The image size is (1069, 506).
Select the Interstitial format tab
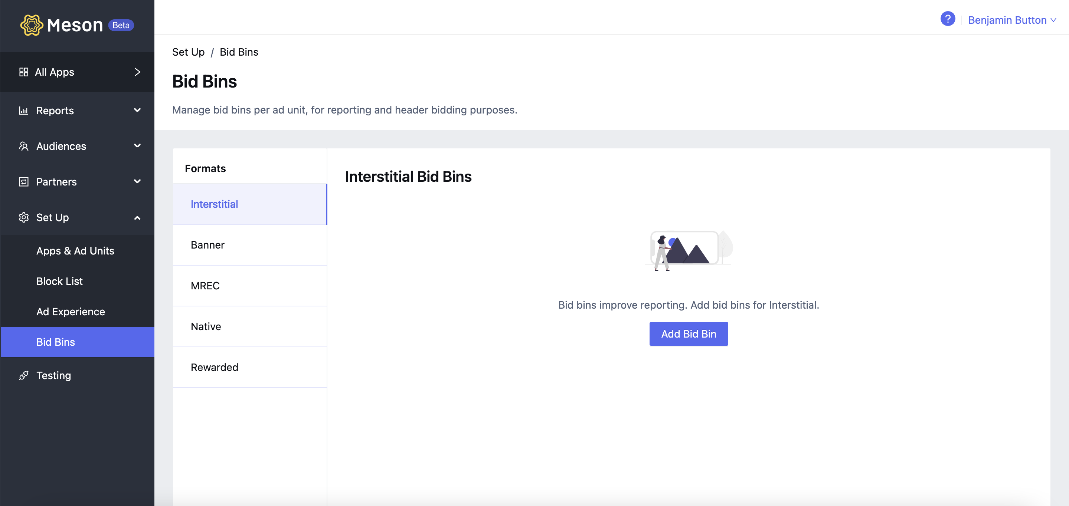(250, 204)
